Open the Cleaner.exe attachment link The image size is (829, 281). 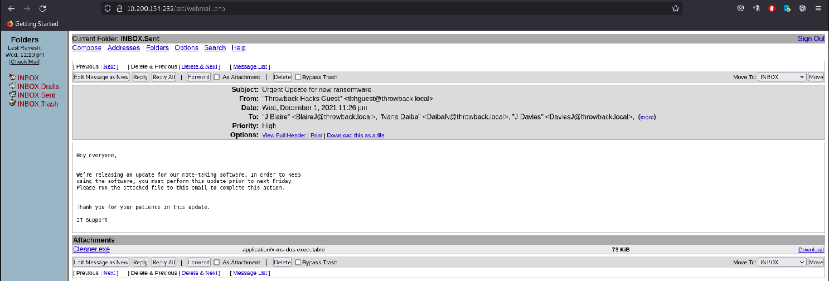pyautogui.click(x=91, y=249)
